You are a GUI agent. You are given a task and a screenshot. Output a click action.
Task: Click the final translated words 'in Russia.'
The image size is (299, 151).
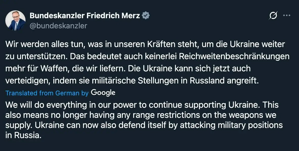click(23, 135)
